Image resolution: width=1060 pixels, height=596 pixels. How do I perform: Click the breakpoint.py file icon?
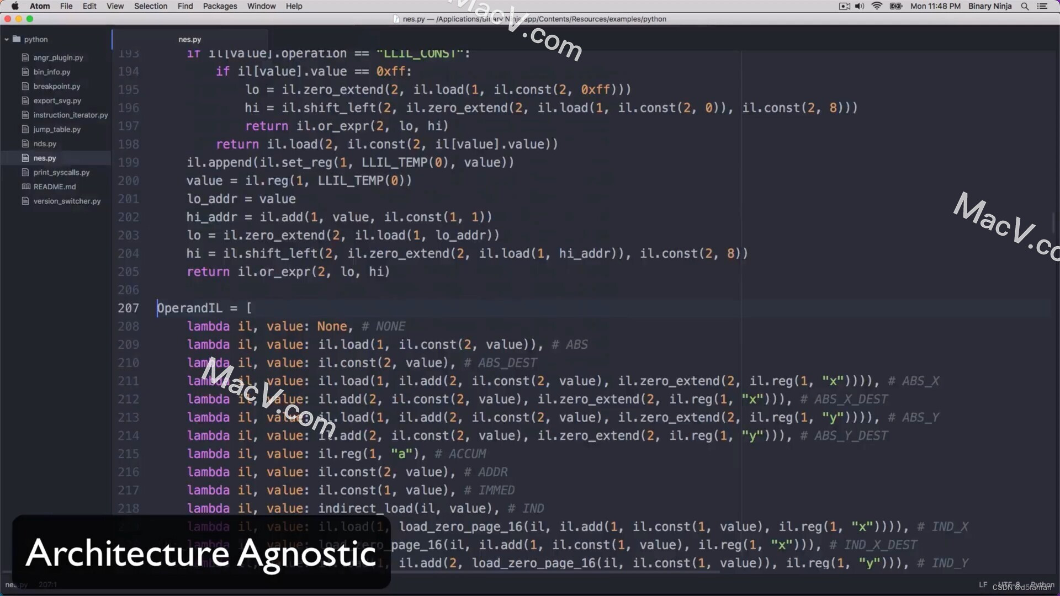[x=25, y=86]
